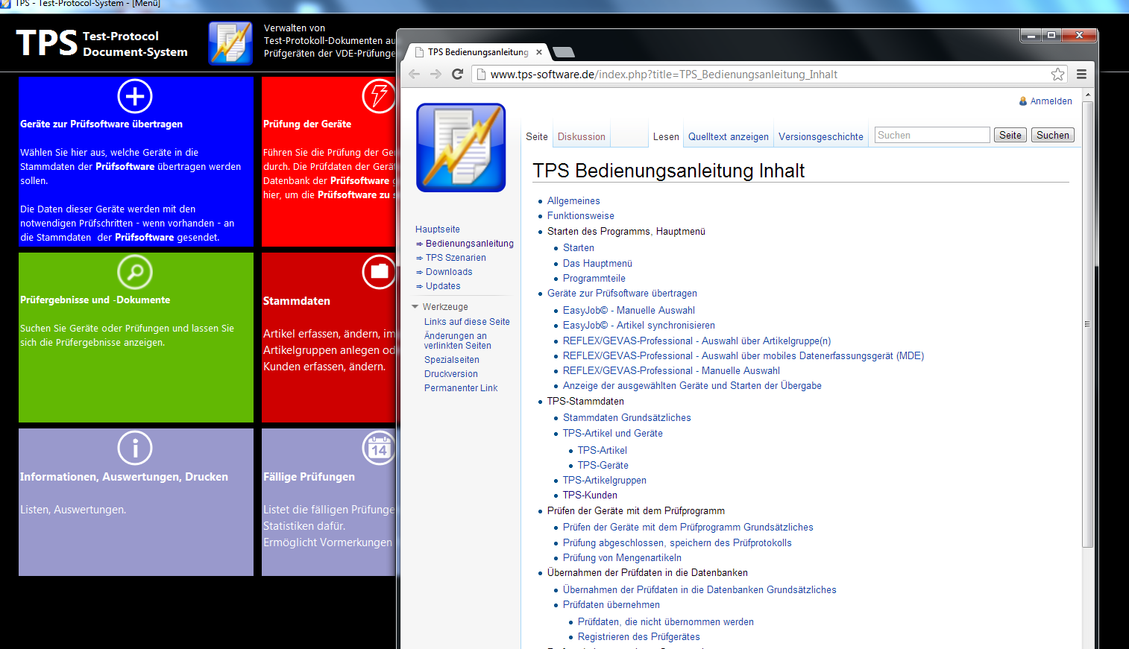This screenshot has height=649, width=1129.
Task: Go back with the browser back arrow
Action: pos(415,75)
